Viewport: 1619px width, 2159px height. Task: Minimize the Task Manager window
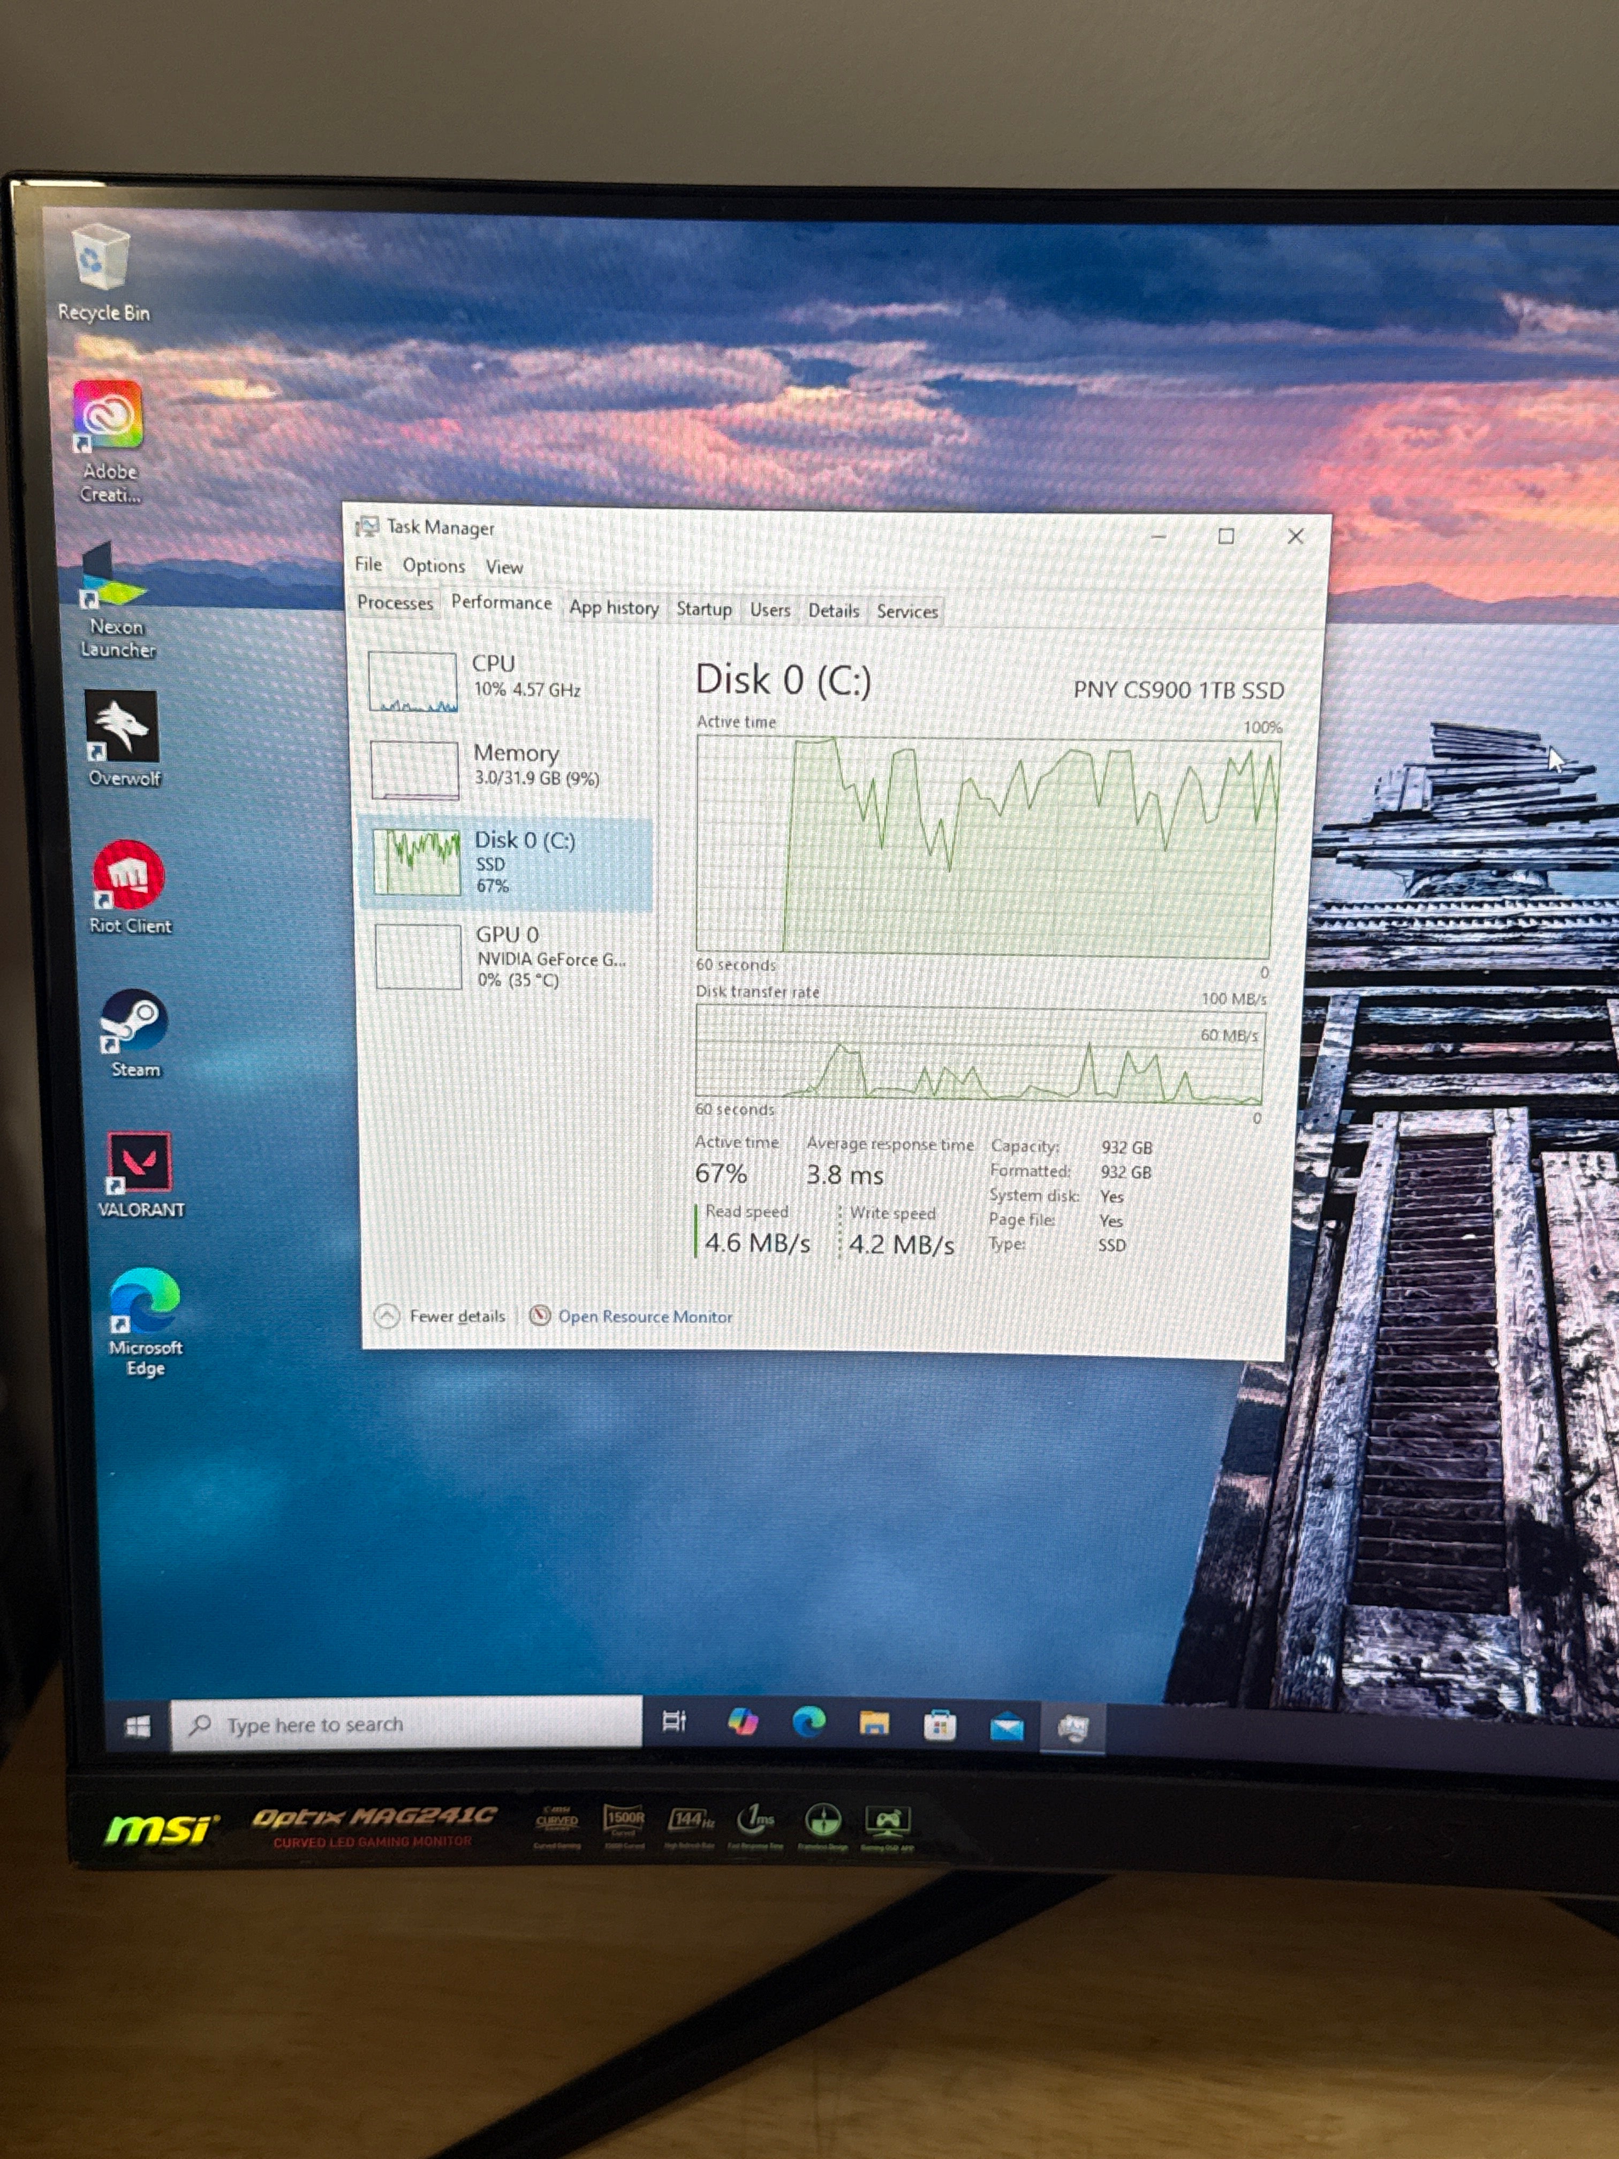click(x=1159, y=535)
